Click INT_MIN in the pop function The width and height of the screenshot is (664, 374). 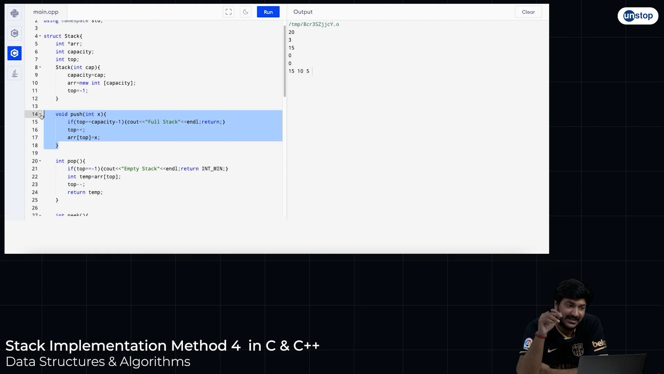(212, 169)
